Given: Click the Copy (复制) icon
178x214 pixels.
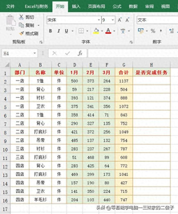Looking at the screenshot, I should pyautogui.click(x=21, y=25).
